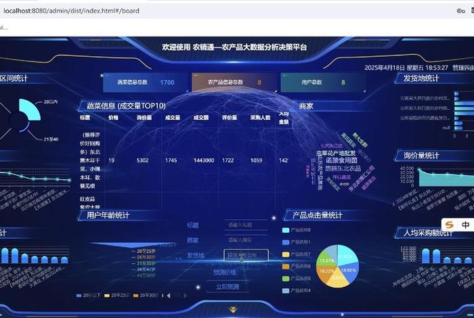Switch input language with the 中 icon
The height and width of the screenshot is (318, 474).
point(465,225)
